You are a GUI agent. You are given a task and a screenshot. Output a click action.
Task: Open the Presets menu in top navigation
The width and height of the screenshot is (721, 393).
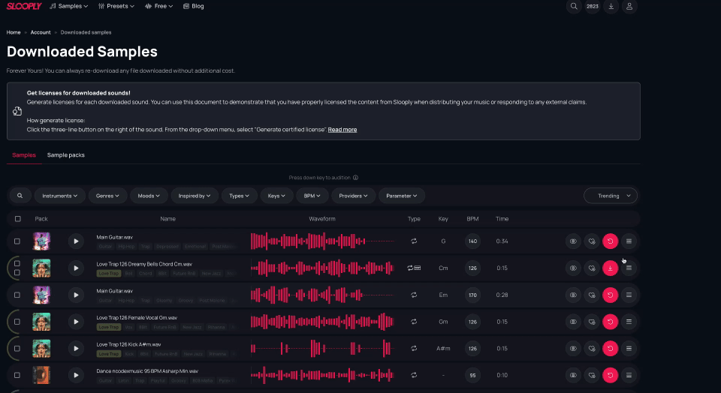point(116,6)
